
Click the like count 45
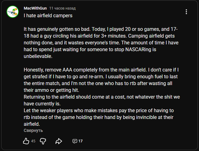pos(33,141)
